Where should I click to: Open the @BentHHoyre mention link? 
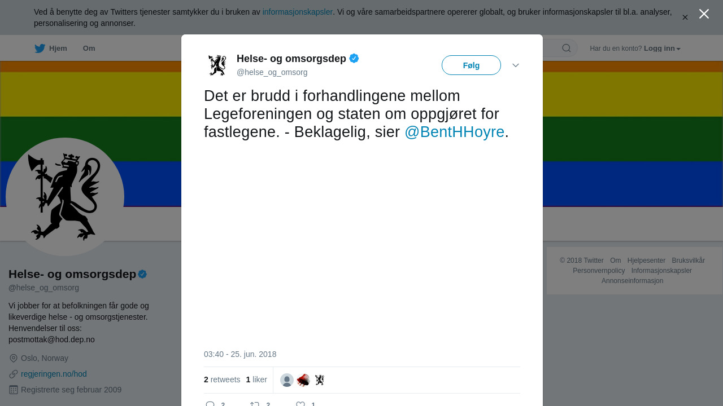454,132
